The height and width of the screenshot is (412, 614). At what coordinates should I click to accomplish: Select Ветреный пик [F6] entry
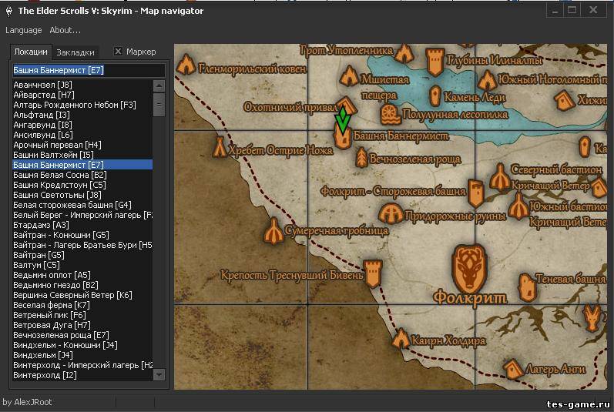(x=82, y=315)
